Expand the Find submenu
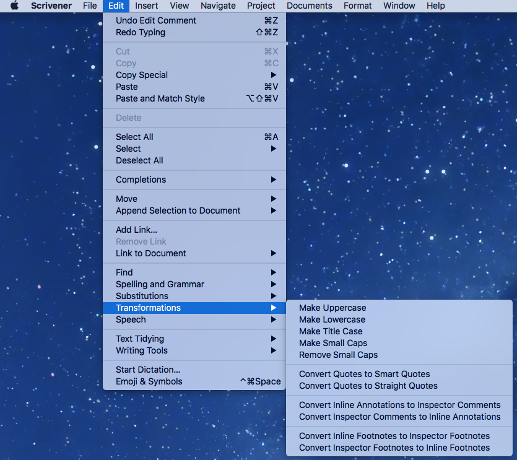 tap(194, 272)
